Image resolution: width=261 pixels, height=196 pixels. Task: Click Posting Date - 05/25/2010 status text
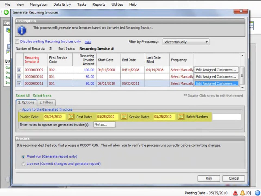point(206,193)
